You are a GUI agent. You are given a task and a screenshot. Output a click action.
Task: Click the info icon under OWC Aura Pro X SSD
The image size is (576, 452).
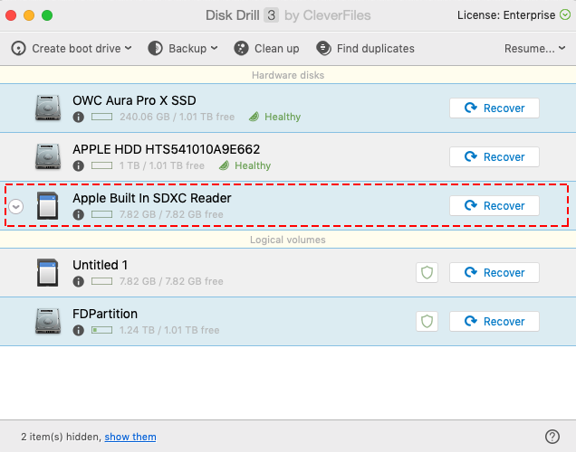pos(79,118)
